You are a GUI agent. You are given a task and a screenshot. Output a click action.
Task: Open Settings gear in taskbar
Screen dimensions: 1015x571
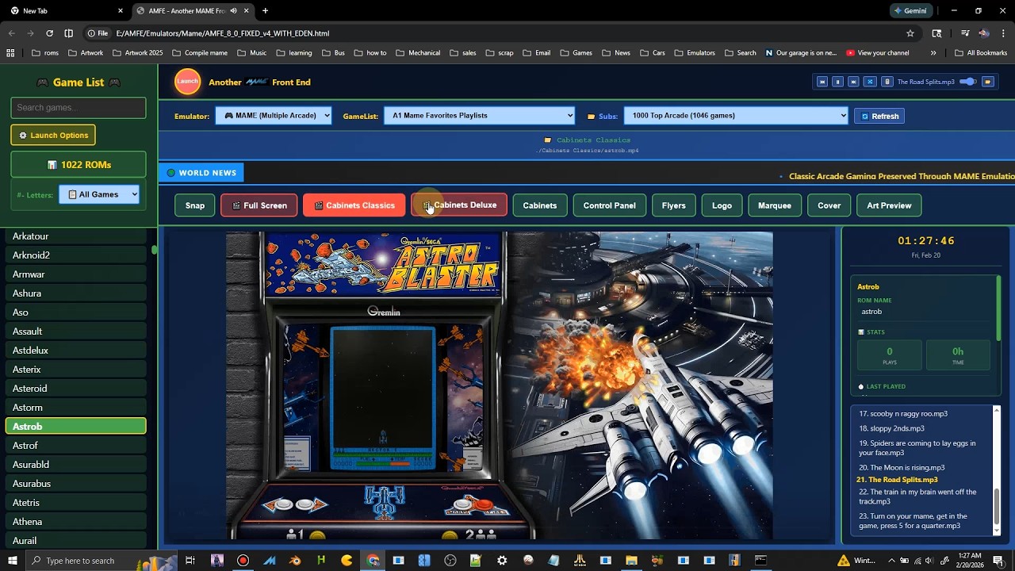coord(502,561)
